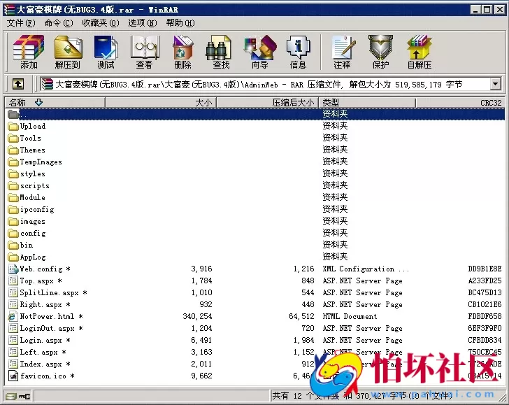Select the parent folder '..' icon

tap(13, 114)
